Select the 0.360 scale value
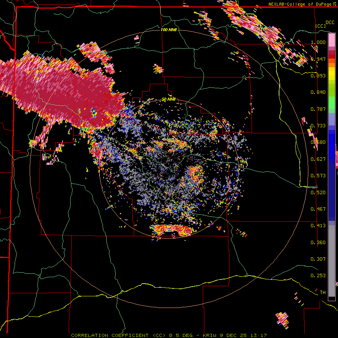The width and height of the screenshot is (338, 338). pyautogui.click(x=318, y=242)
